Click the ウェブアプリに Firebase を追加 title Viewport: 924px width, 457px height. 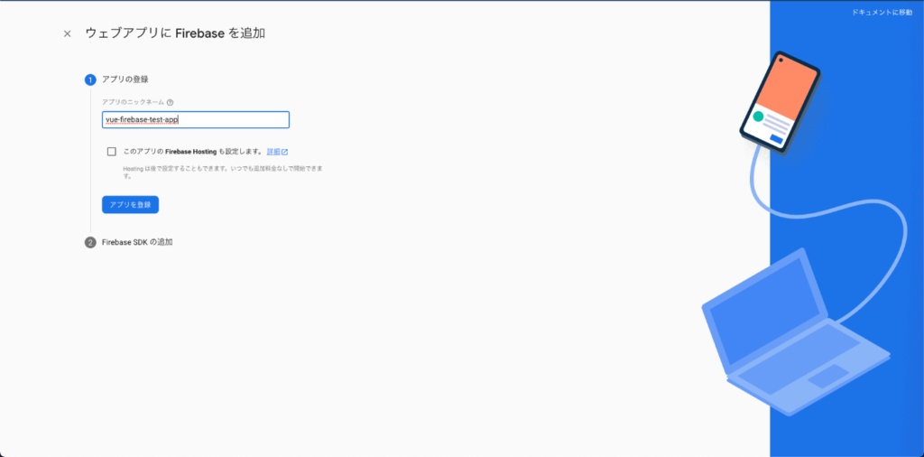click(175, 33)
